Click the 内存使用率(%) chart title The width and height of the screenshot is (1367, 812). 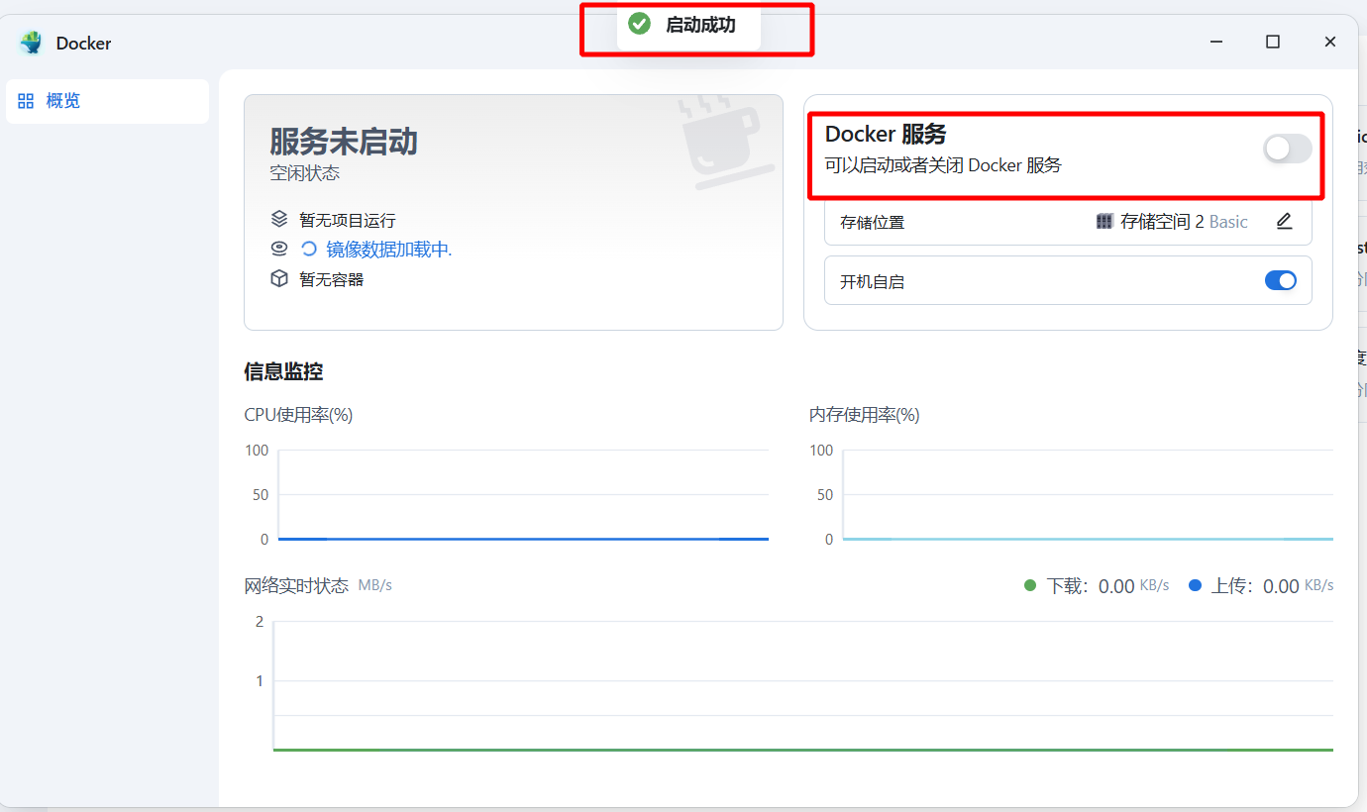coord(865,415)
